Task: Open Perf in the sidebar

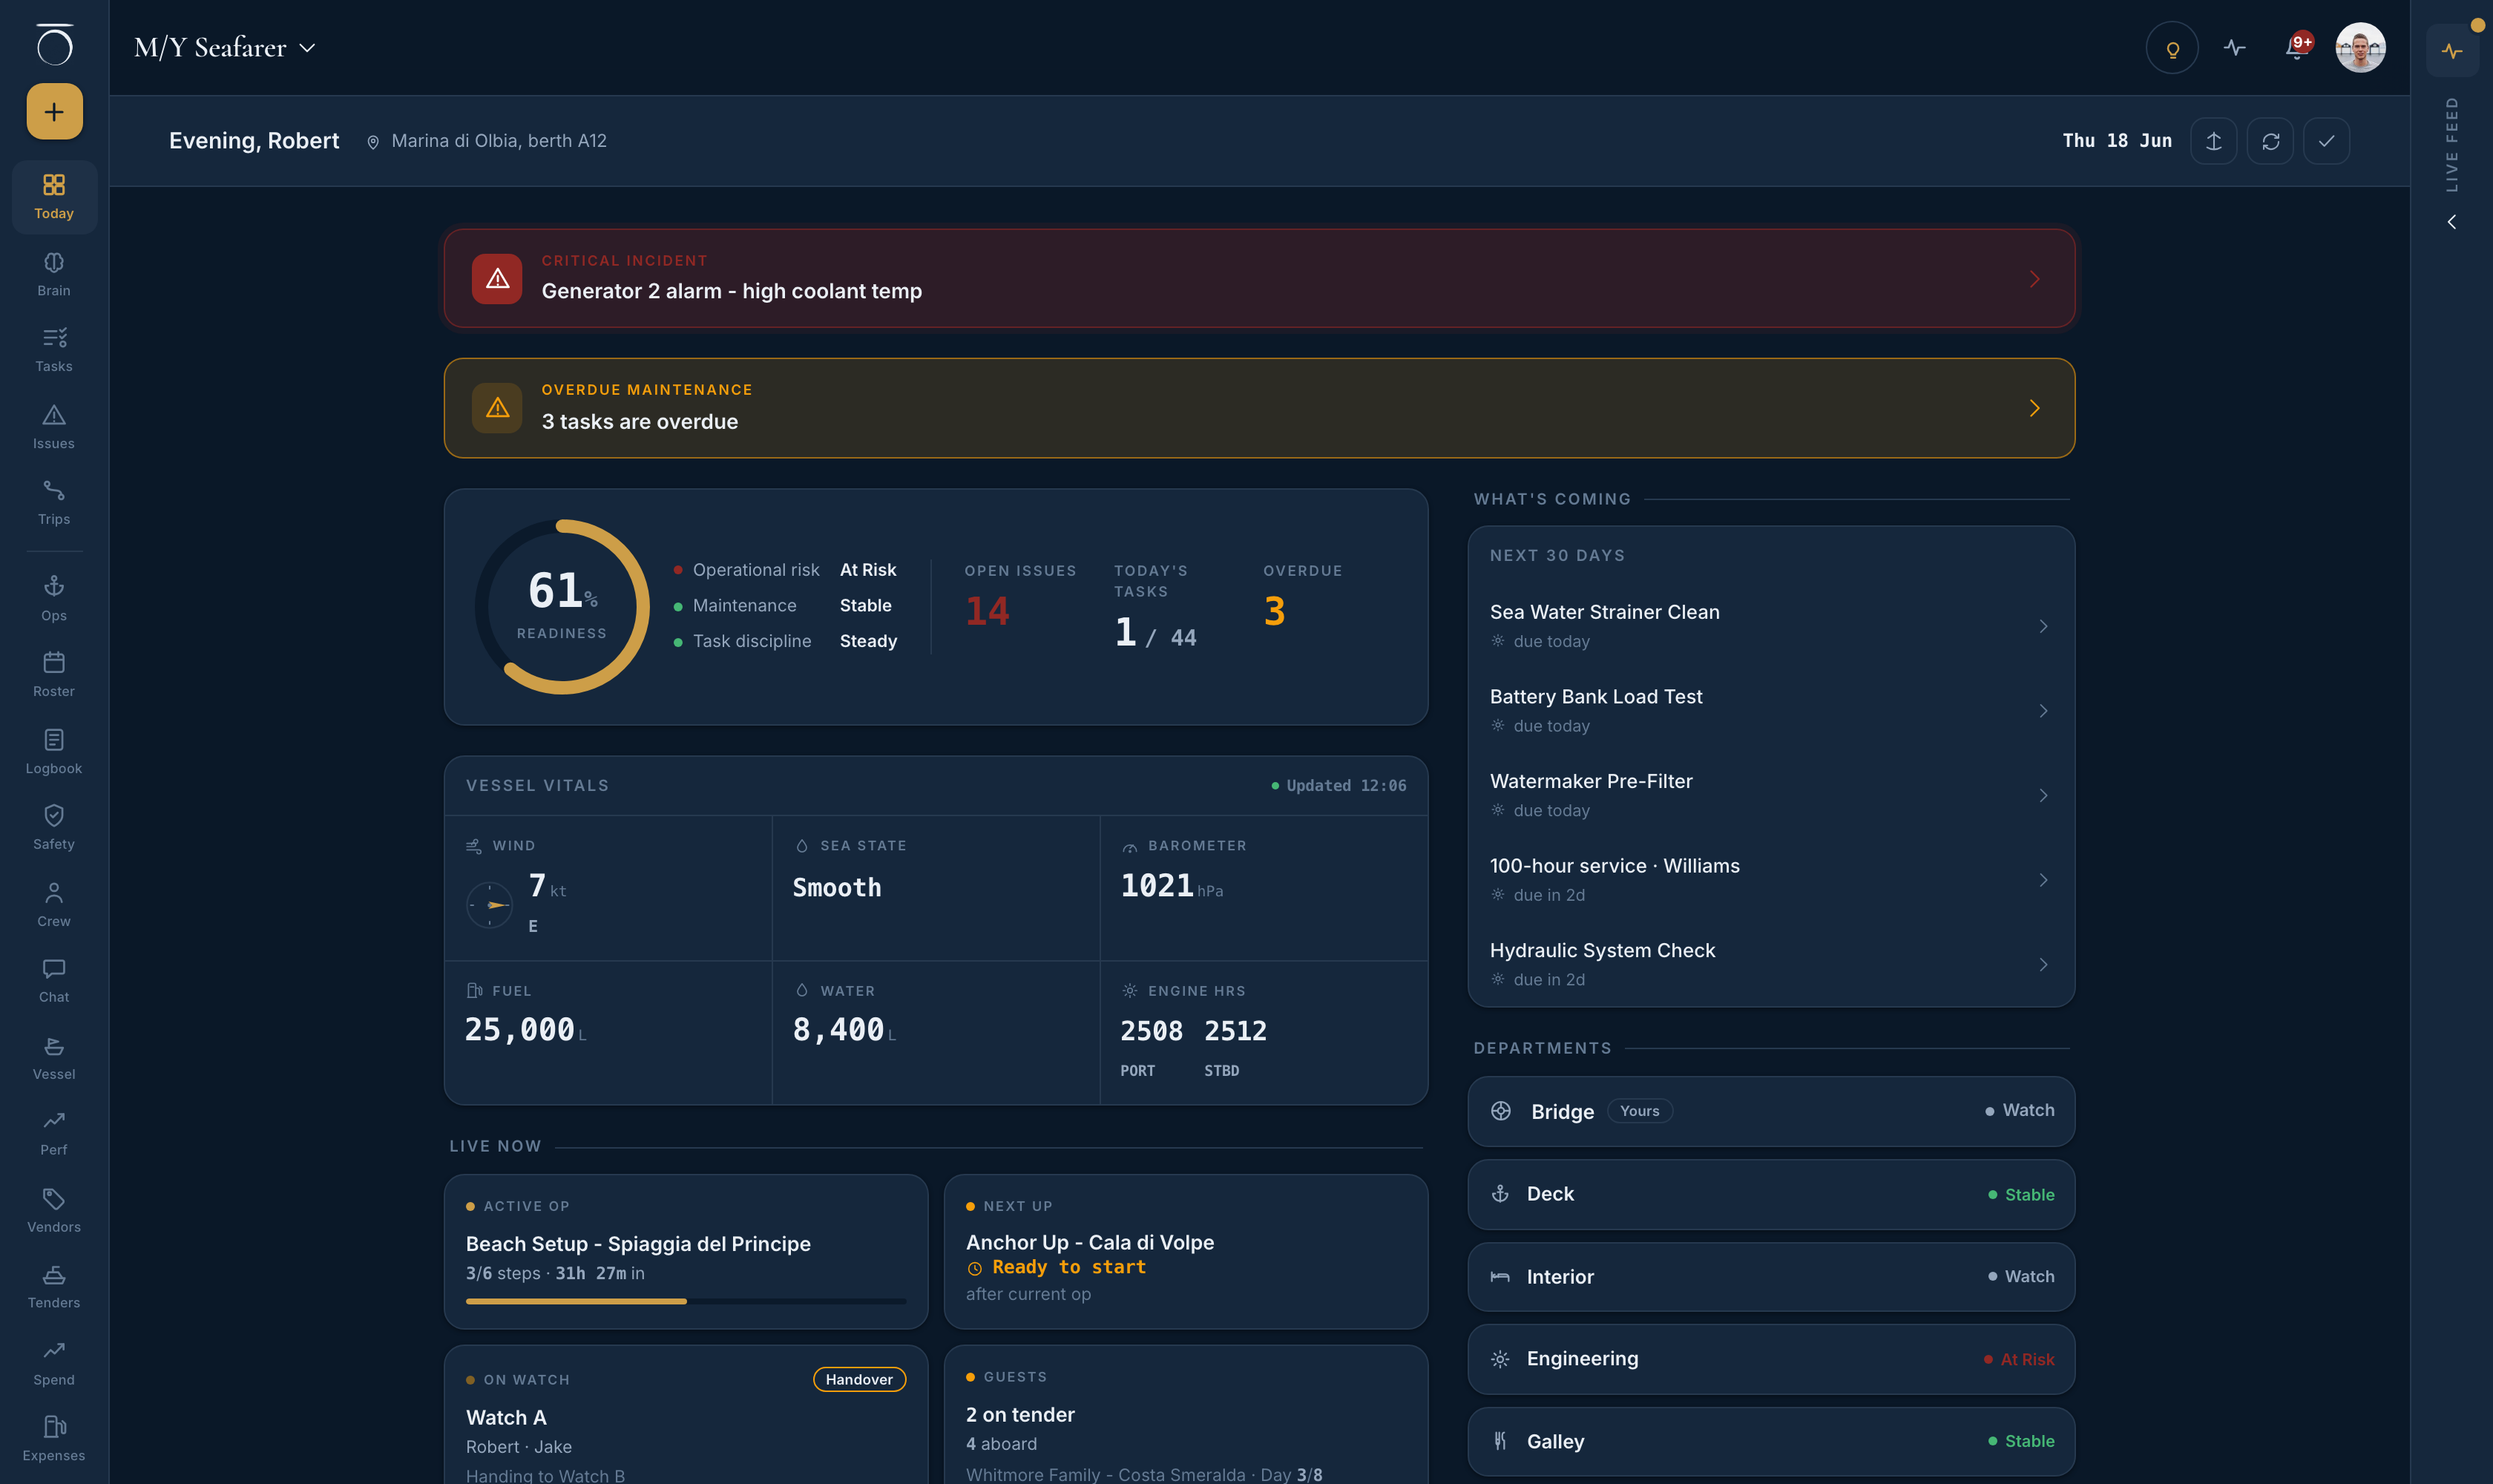Action: (x=54, y=1134)
